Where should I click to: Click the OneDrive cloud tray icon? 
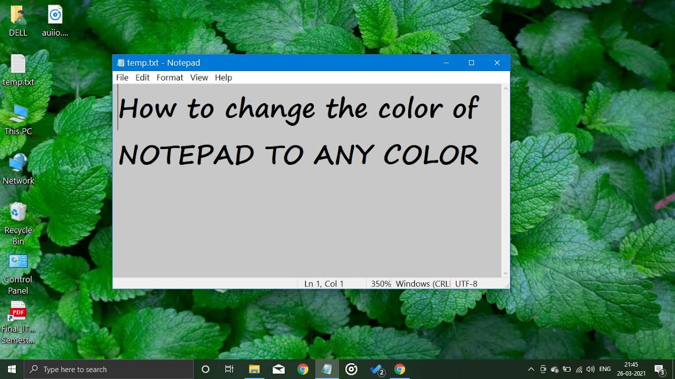pos(555,369)
